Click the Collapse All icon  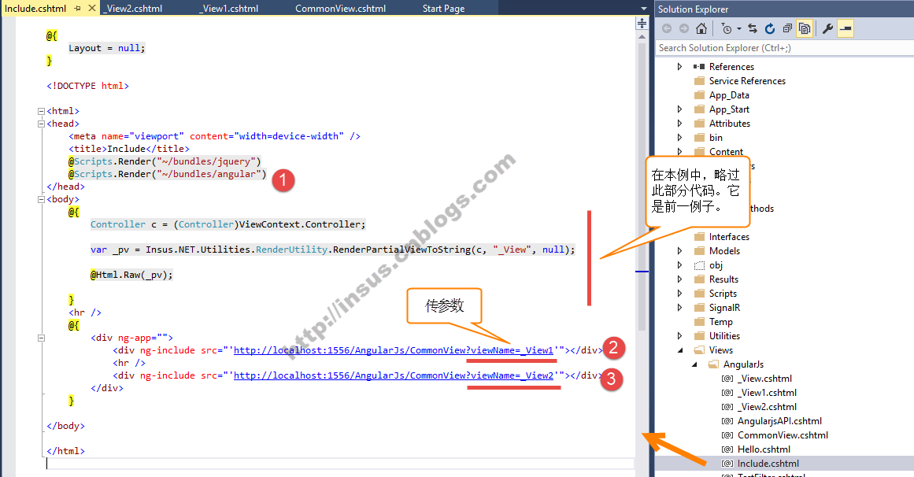pos(787,28)
